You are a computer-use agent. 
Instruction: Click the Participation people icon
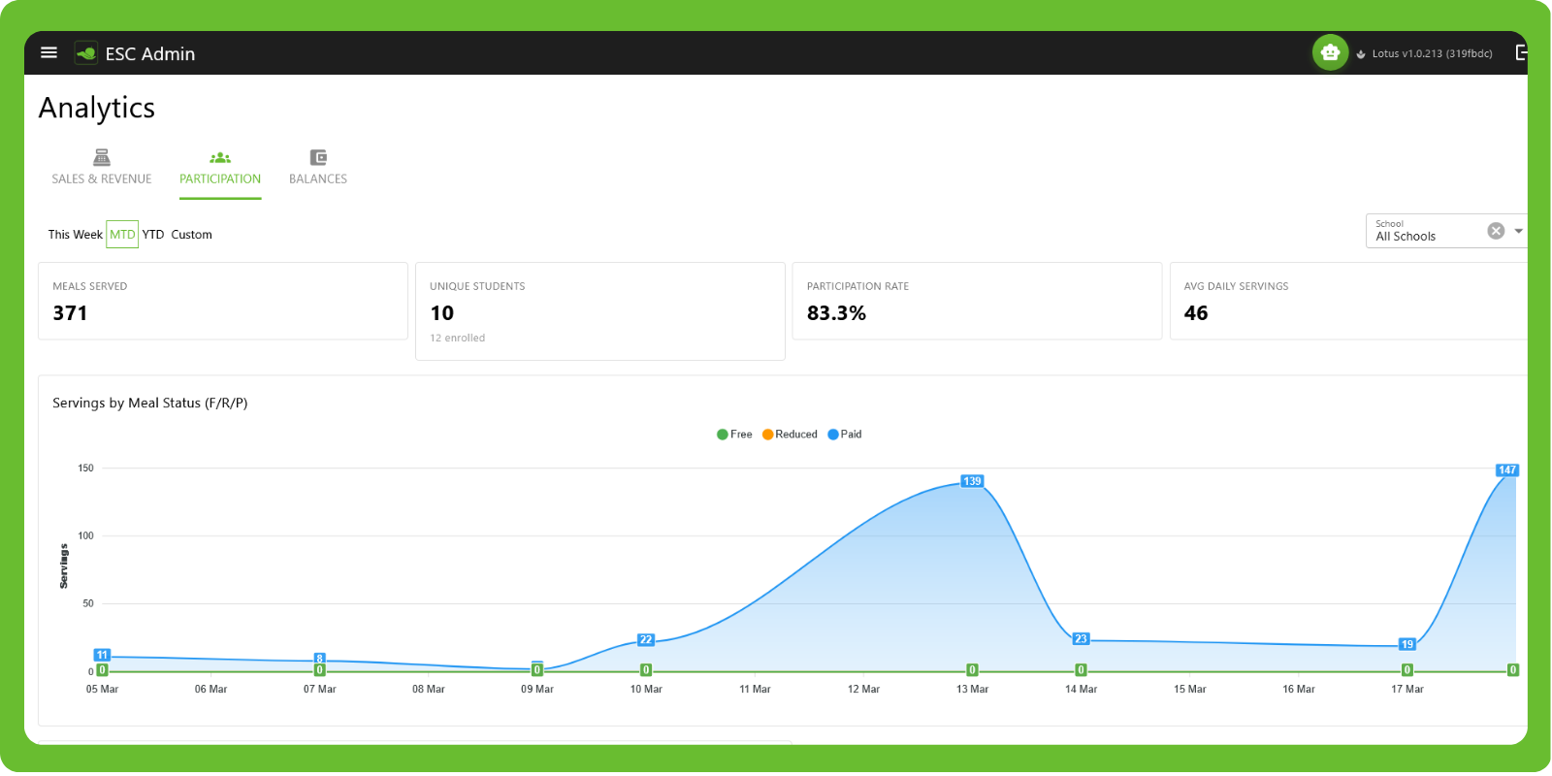[x=220, y=157]
